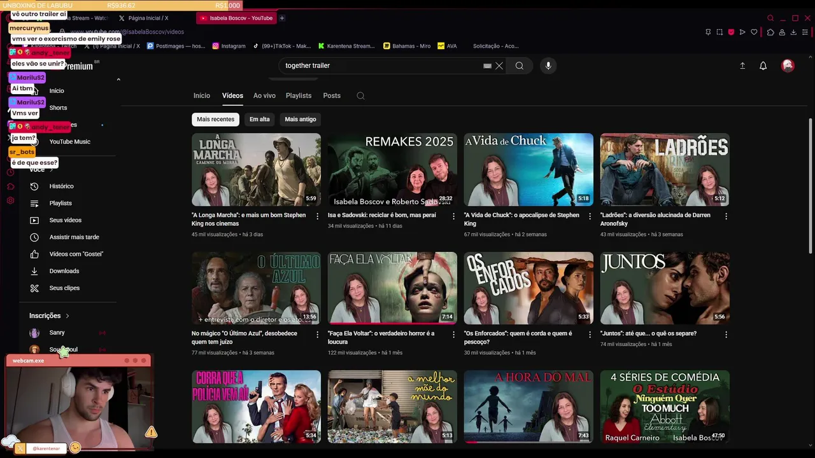Play "A Longa Marcha" thumbnail
The image size is (815, 458).
[256, 169]
